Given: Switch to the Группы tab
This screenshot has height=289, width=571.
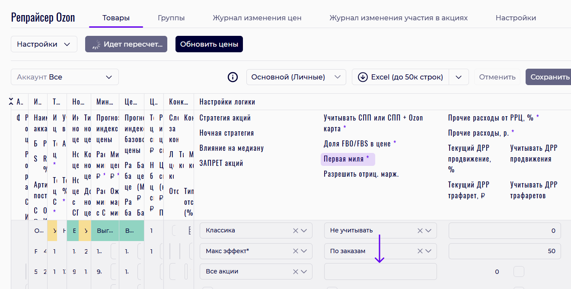Looking at the screenshot, I should click(x=171, y=18).
